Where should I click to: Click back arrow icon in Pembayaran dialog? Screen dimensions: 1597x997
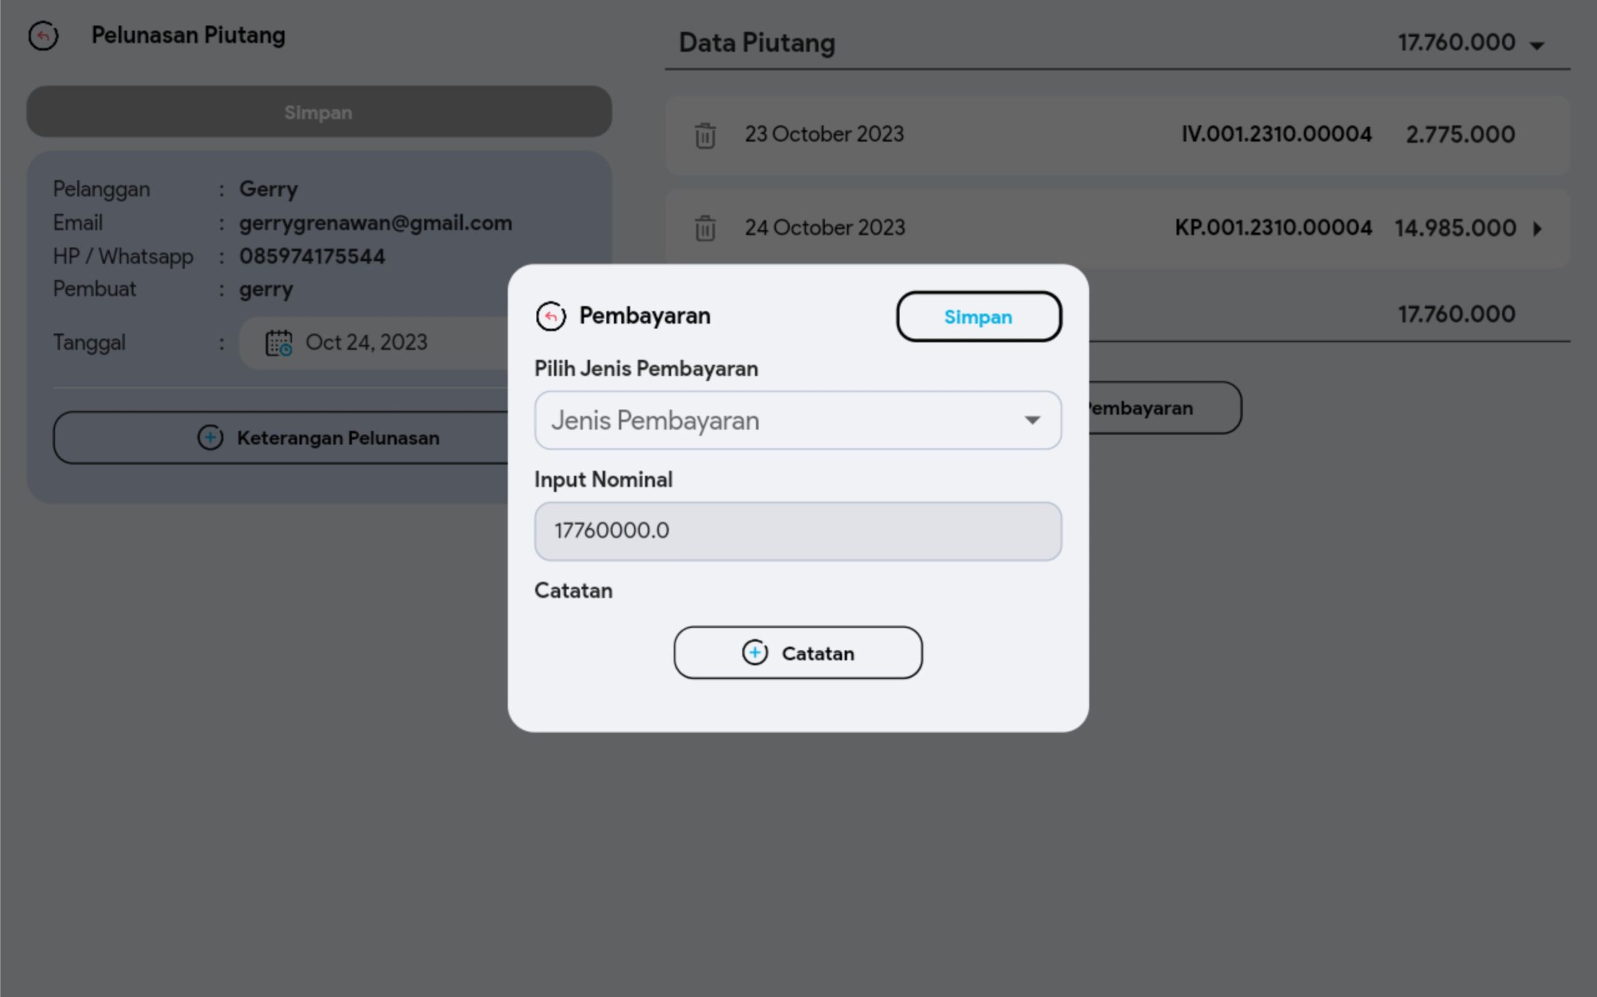point(551,317)
